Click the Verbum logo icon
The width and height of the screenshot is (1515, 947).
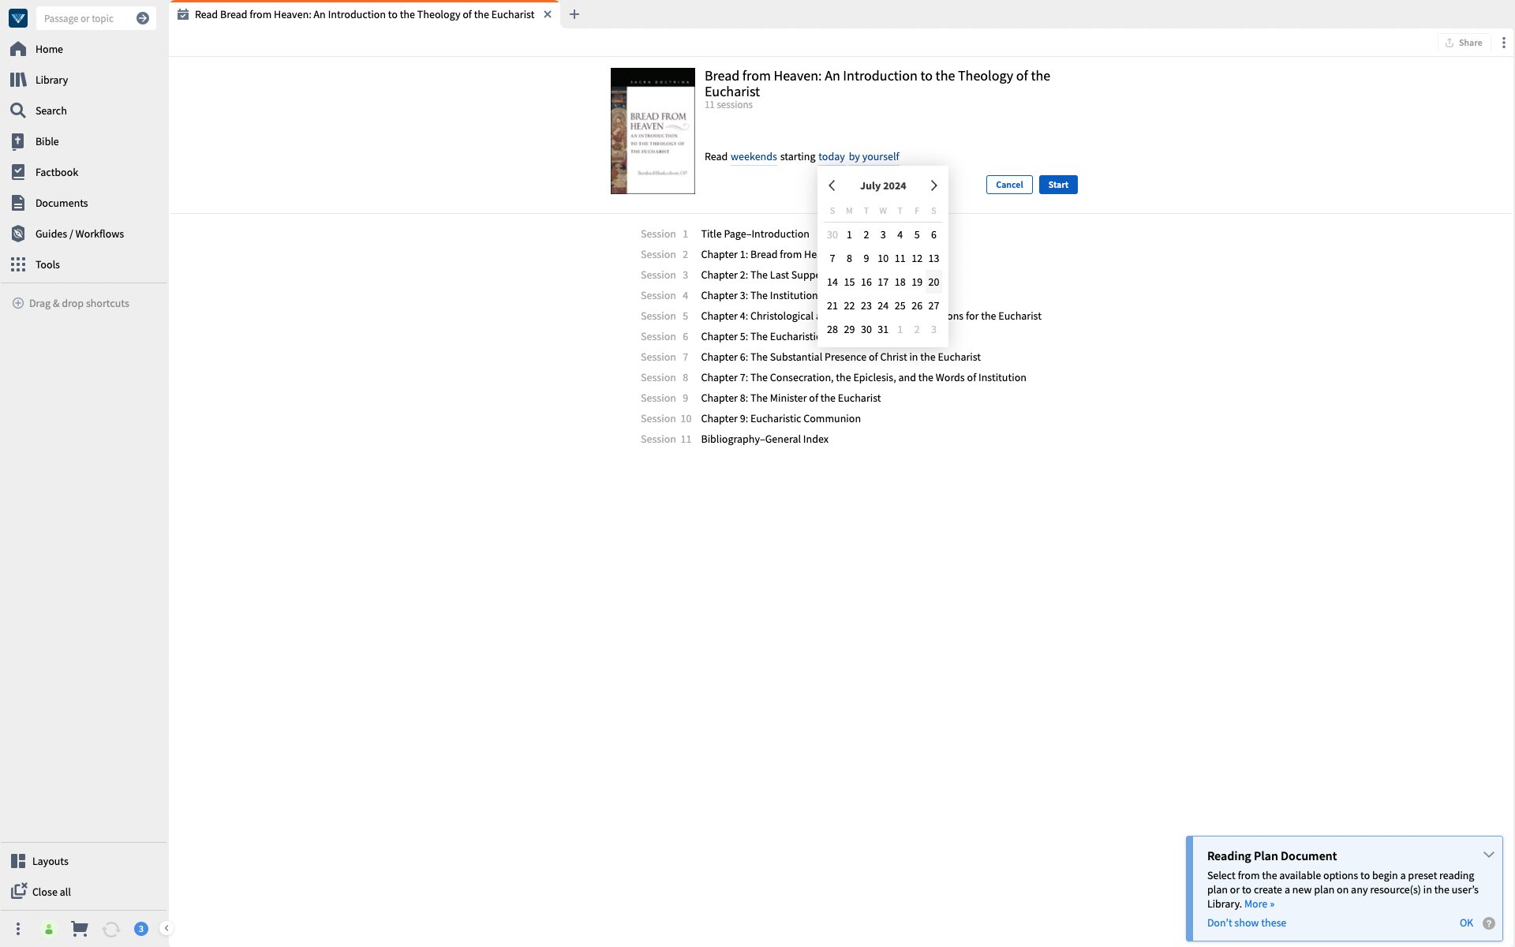(x=18, y=18)
